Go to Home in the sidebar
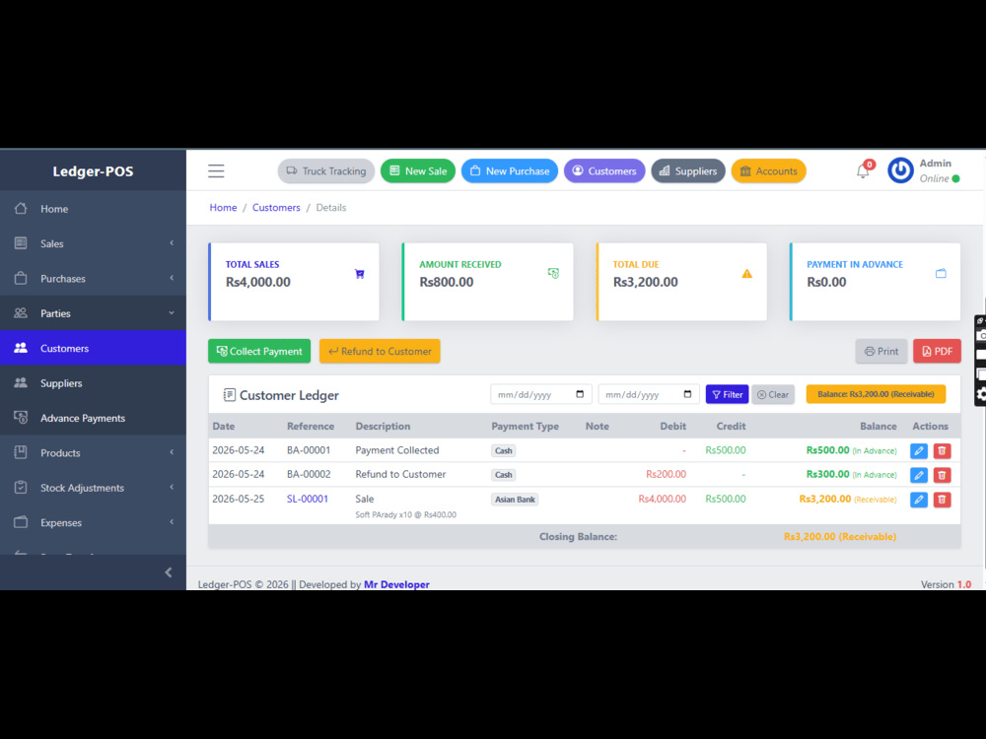The width and height of the screenshot is (986, 739). pyautogui.click(x=93, y=208)
